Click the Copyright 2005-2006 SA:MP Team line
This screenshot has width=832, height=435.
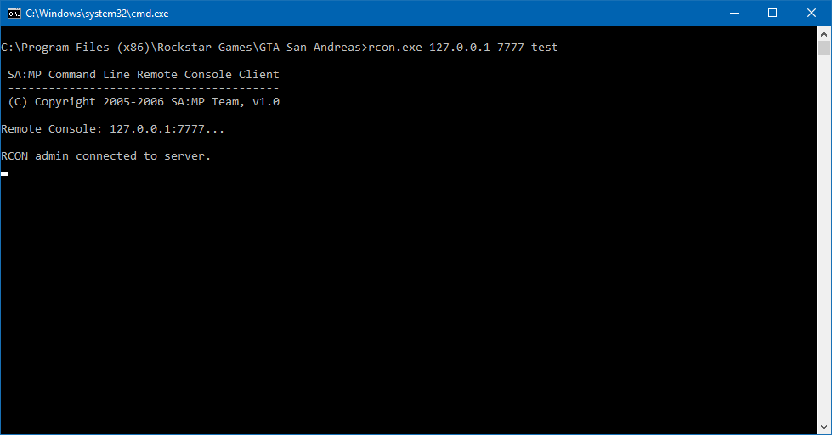(144, 101)
